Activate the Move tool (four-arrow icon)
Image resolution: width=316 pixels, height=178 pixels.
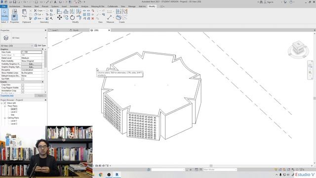59,18
